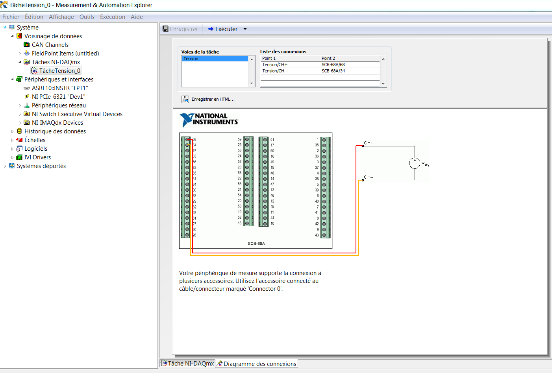Select the Tension/CH- connection cell
This screenshot has height=373, width=552.
click(290, 71)
